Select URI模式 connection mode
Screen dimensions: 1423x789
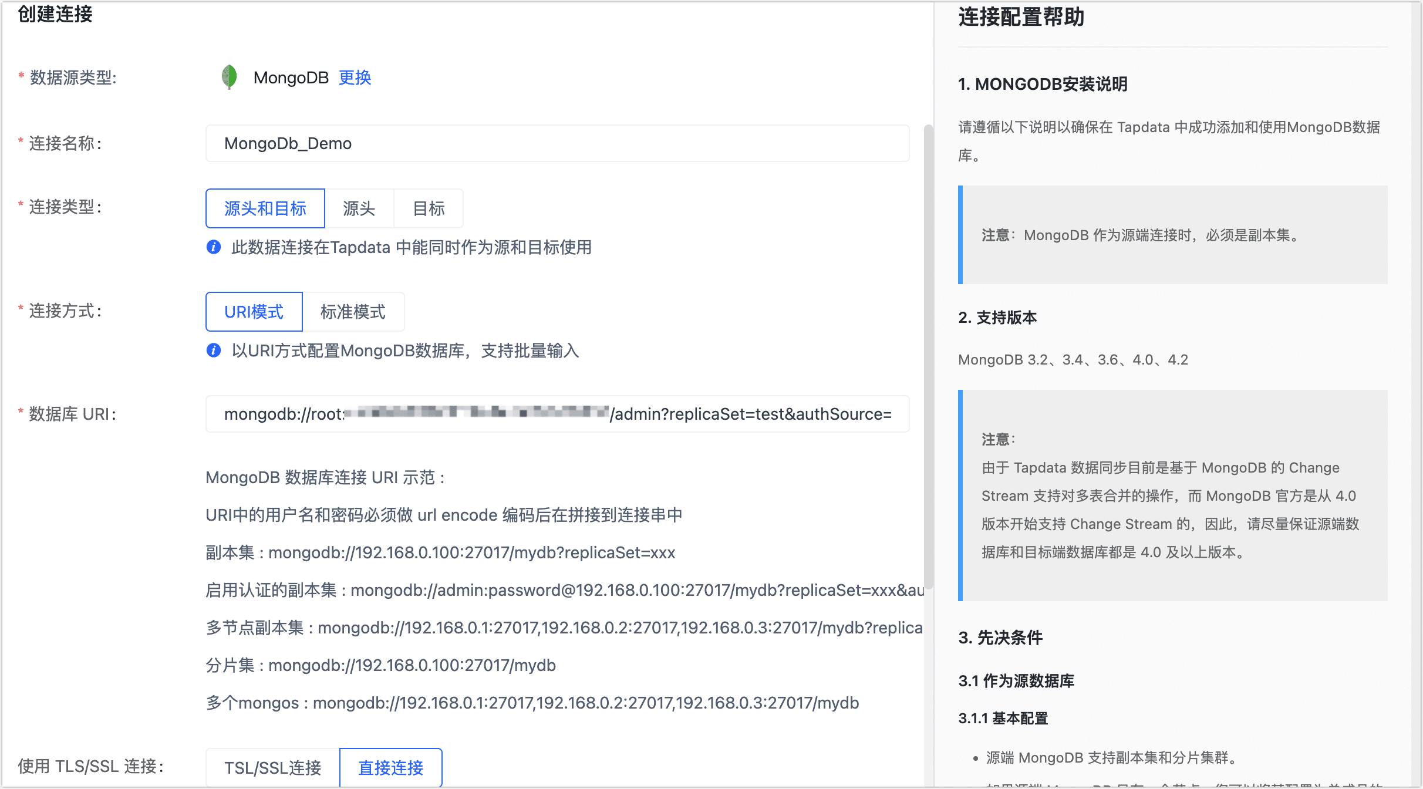coord(254,312)
